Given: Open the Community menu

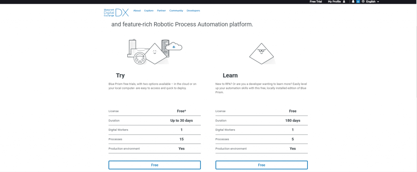Looking at the screenshot, I should pos(176,11).
